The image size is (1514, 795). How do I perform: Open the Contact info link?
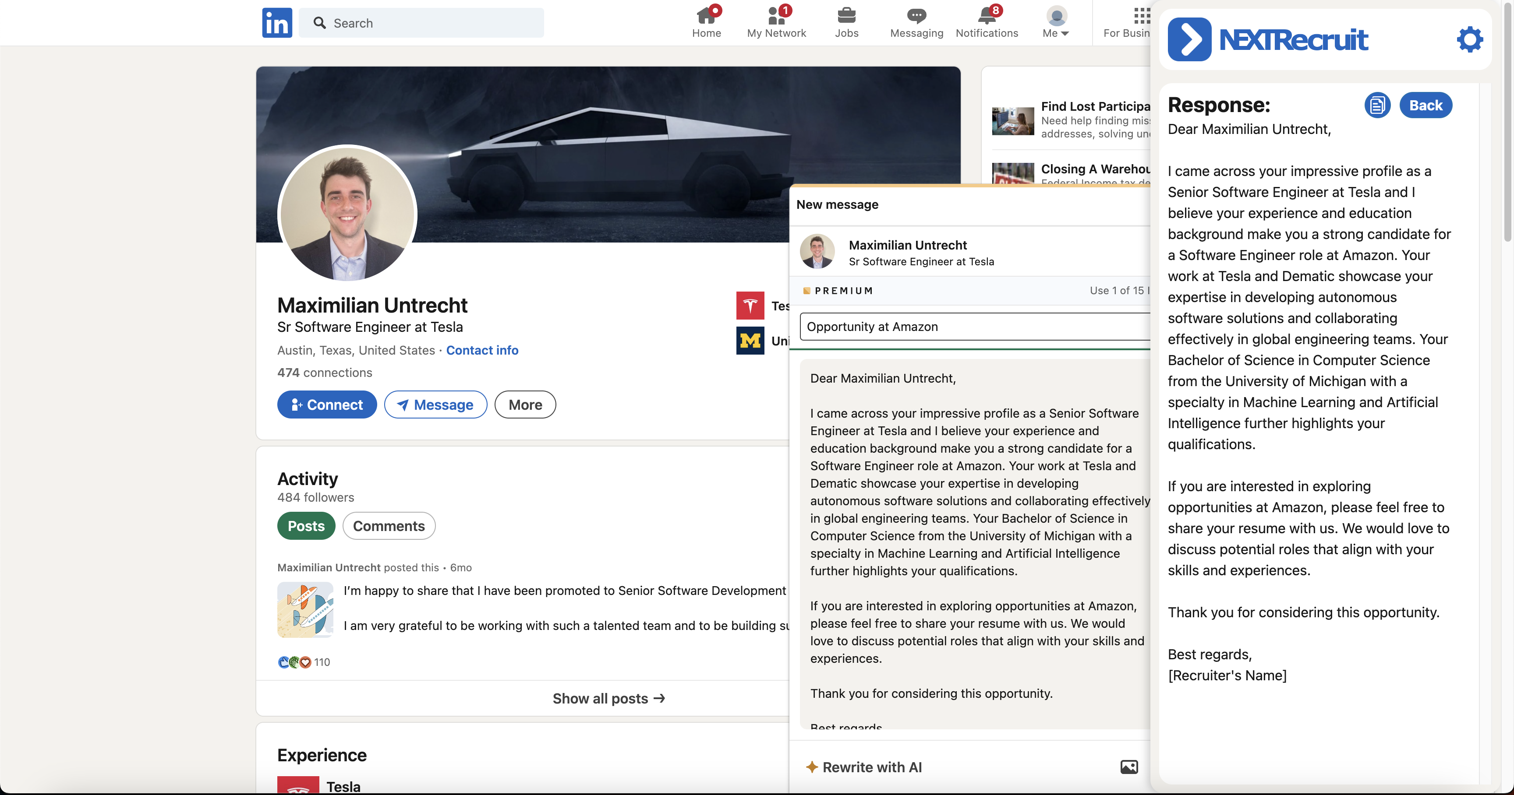tap(482, 350)
